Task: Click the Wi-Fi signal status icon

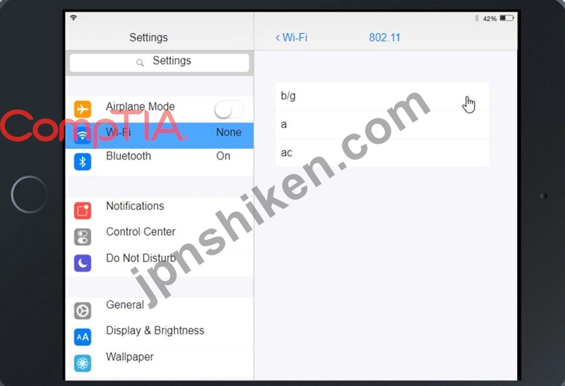Action: pos(73,18)
